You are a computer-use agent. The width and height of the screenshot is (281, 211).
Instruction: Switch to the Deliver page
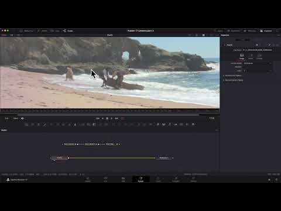[193, 179]
